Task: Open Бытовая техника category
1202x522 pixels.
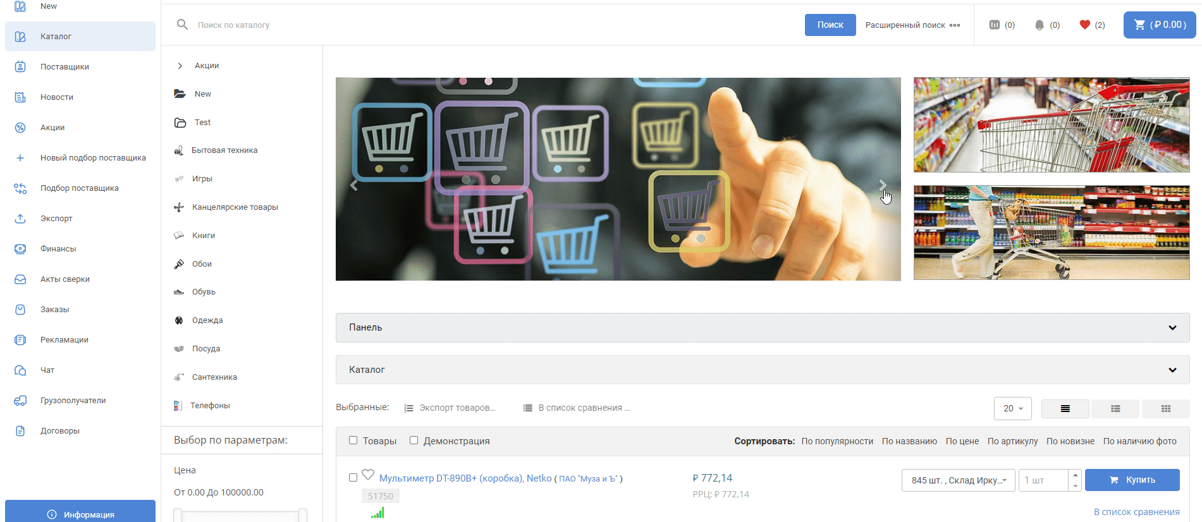Action: [x=224, y=150]
